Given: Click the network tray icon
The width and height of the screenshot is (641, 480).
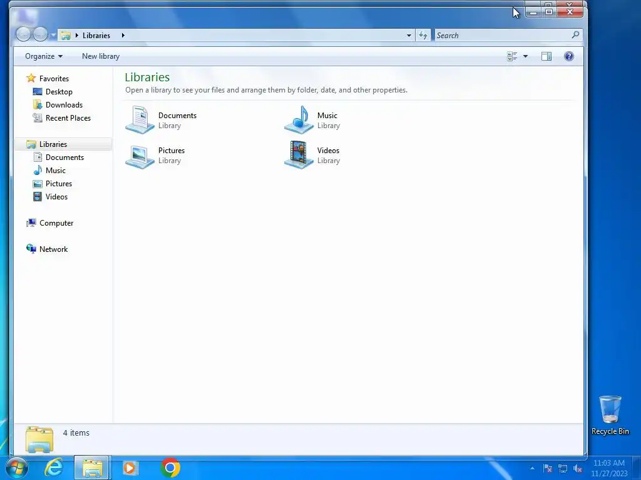Looking at the screenshot, I should pos(563,468).
